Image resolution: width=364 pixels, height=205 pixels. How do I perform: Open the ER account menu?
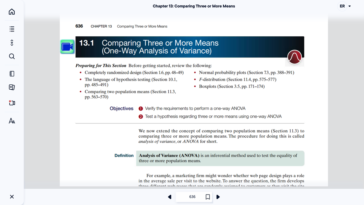342,6
